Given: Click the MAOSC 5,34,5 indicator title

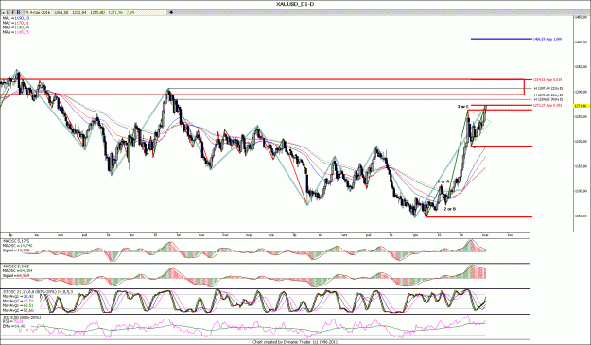Looking at the screenshot, I should pos(16,267).
